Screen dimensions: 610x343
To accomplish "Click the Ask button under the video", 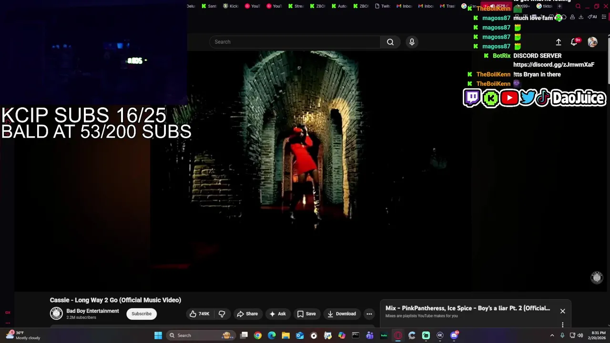I will click(x=277, y=314).
